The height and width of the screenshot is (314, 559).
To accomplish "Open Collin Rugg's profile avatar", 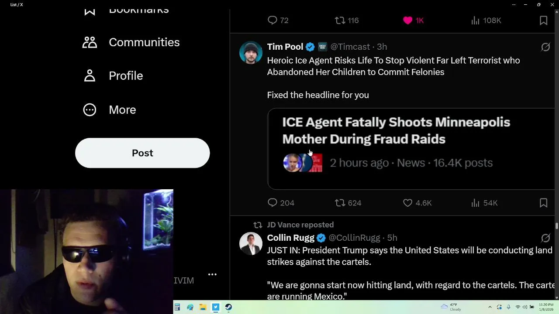I will click(x=251, y=244).
